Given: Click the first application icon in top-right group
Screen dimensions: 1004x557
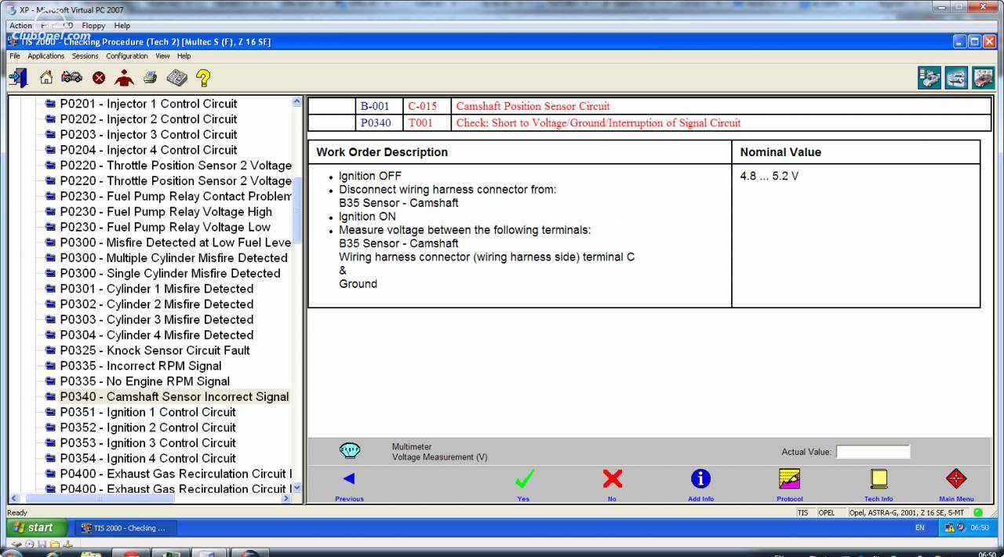Looking at the screenshot, I should click(930, 78).
